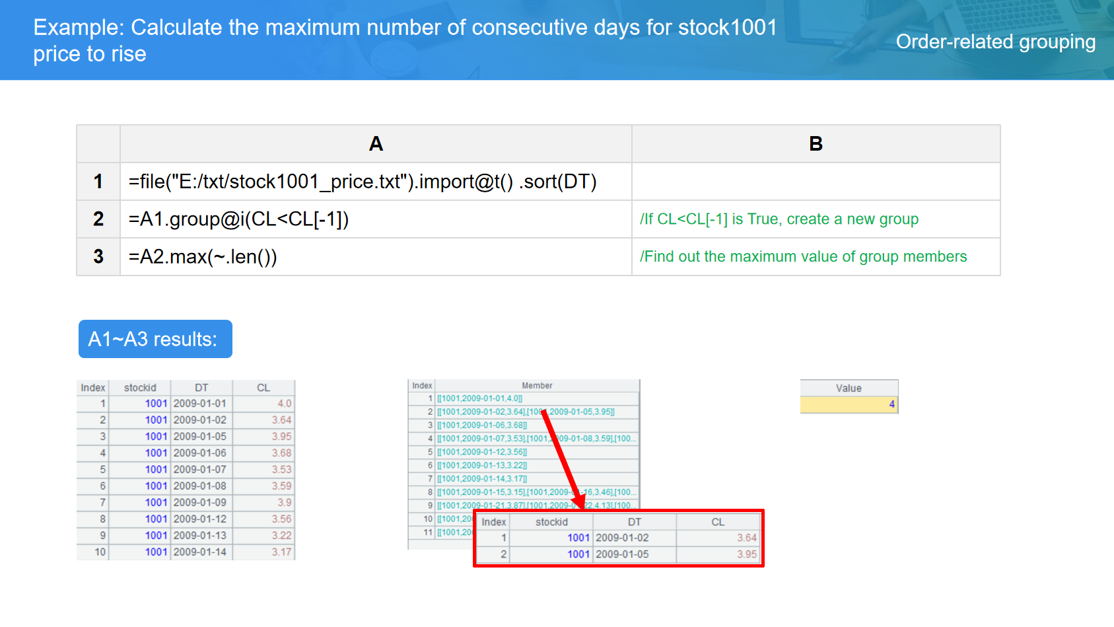Select the 2009-01-09 date row in the left table
1114x627 pixels.
click(199, 503)
